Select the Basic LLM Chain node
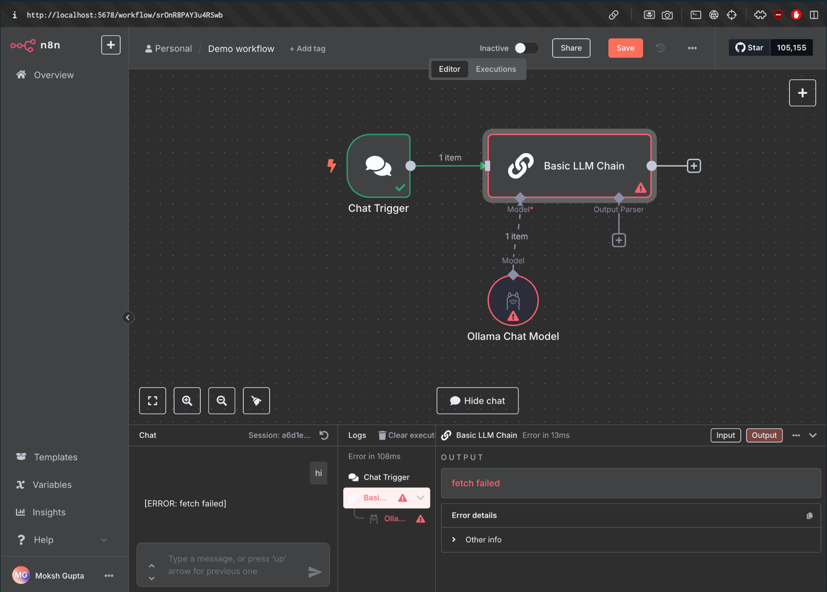Image resolution: width=827 pixels, height=592 pixels. [x=569, y=166]
